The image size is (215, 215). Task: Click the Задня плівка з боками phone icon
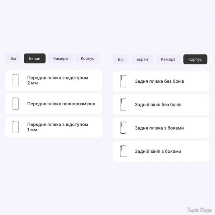click(123, 128)
